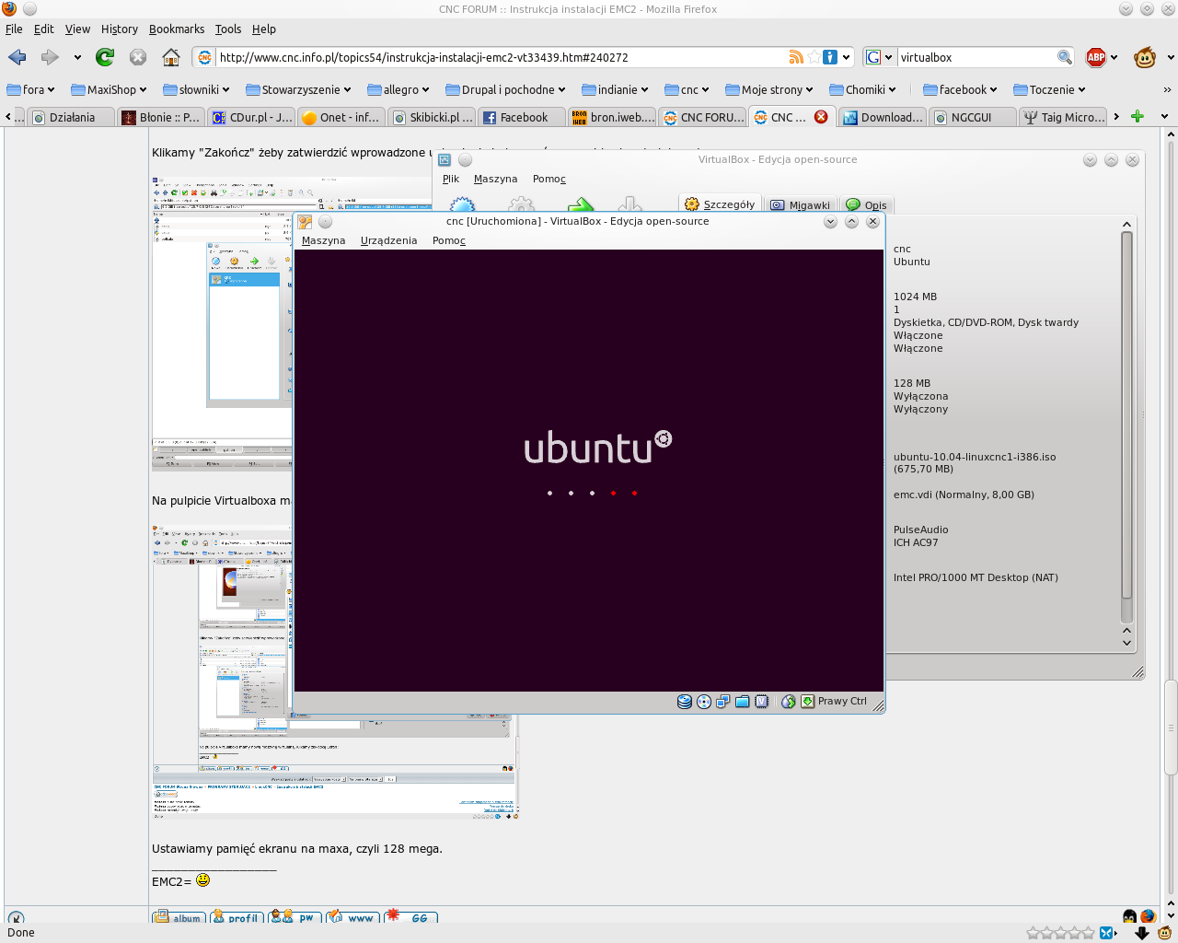Click the search box containing virtualbox
This screenshot has height=943, width=1178.
[976, 57]
